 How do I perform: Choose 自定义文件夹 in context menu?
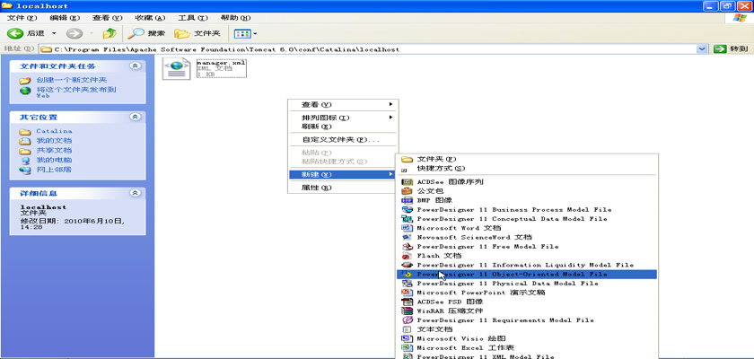(x=342, y=140)
